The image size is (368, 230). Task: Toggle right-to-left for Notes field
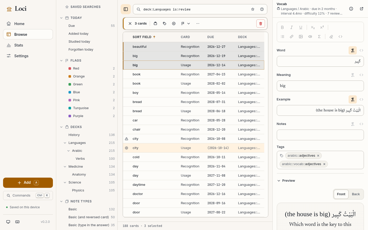[x=353, y=124]
